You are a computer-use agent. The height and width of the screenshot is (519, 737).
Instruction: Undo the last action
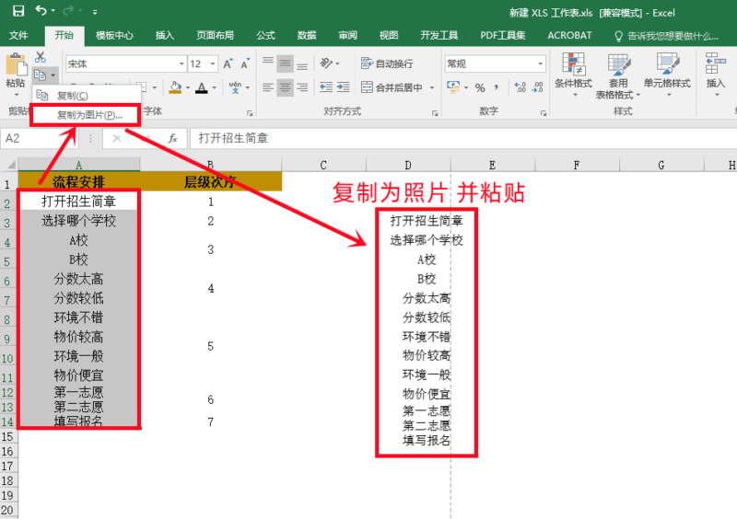(x=41, y=10)
